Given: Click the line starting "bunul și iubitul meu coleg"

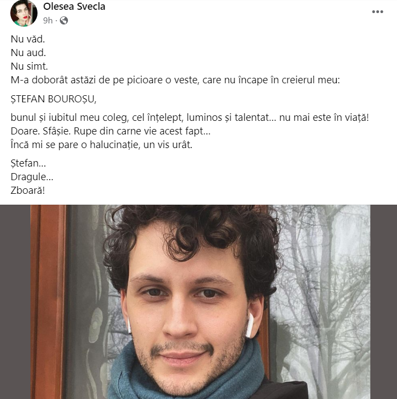Looking at the screenshot, I should coord(190,118).
